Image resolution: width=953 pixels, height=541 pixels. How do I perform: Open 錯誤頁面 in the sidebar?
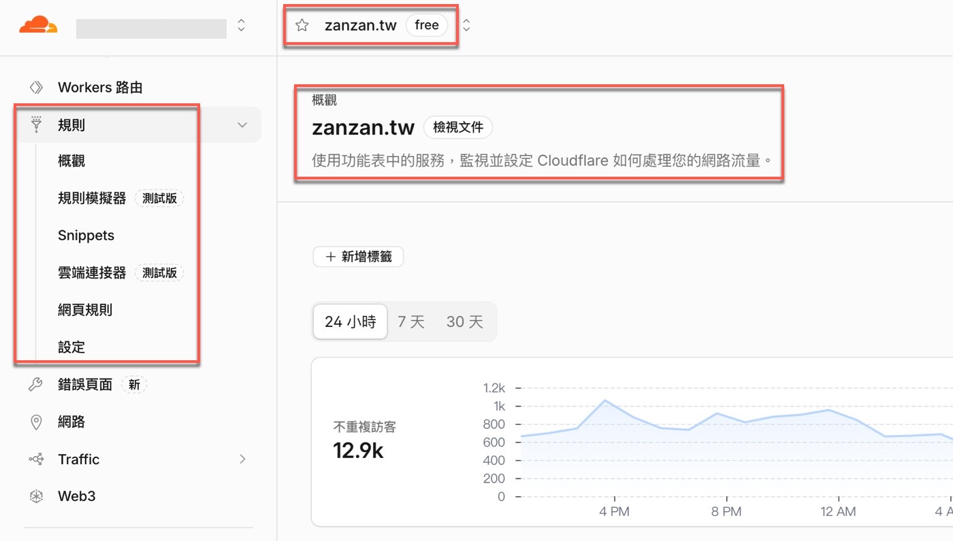[x=85, y=385]
